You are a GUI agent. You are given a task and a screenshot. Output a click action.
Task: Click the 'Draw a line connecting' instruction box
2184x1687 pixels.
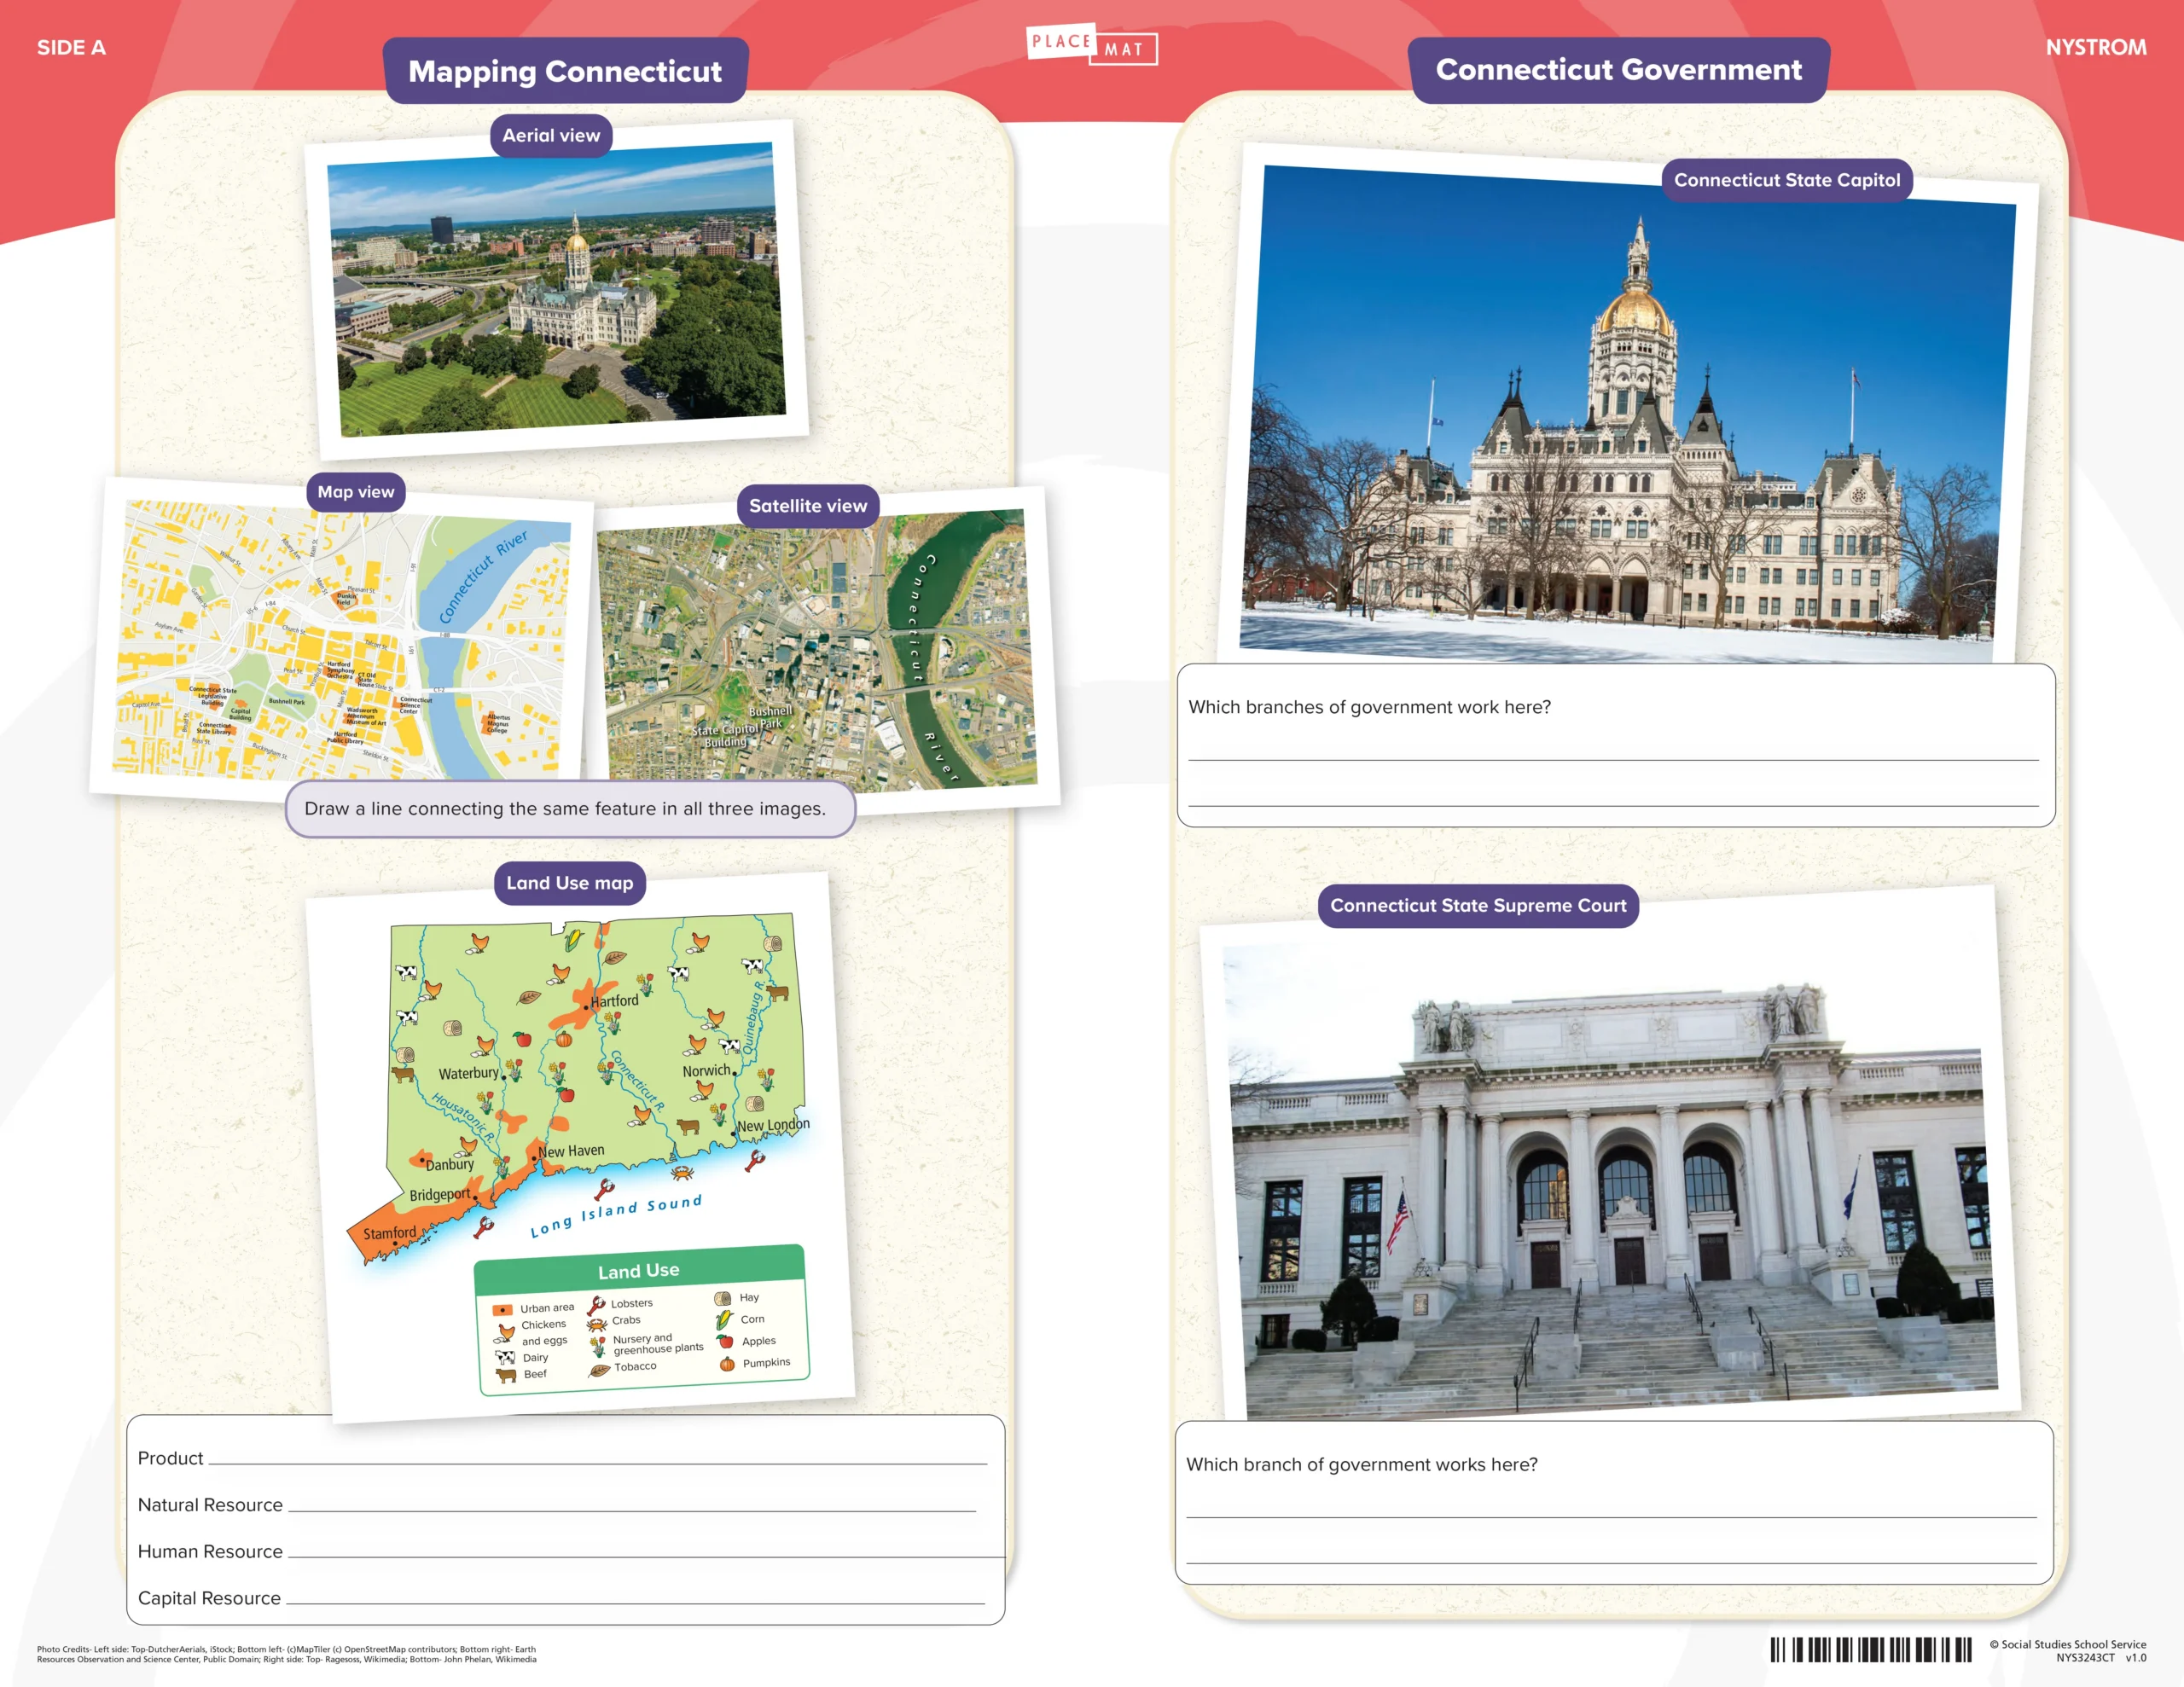570,809
